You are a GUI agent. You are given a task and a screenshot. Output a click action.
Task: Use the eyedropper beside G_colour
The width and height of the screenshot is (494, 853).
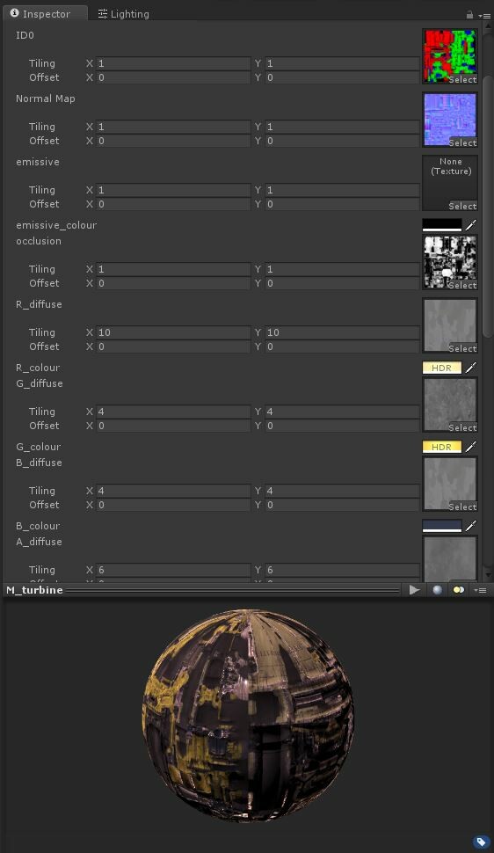tap(470, 447)
